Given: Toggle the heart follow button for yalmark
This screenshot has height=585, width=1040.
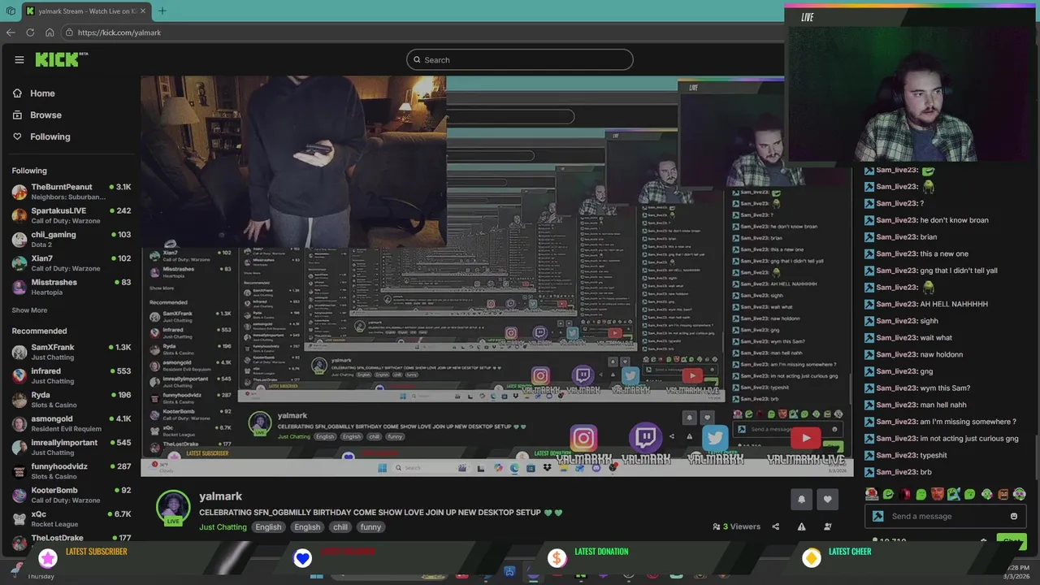Looking at the screenshot, I should click(827, 500).
